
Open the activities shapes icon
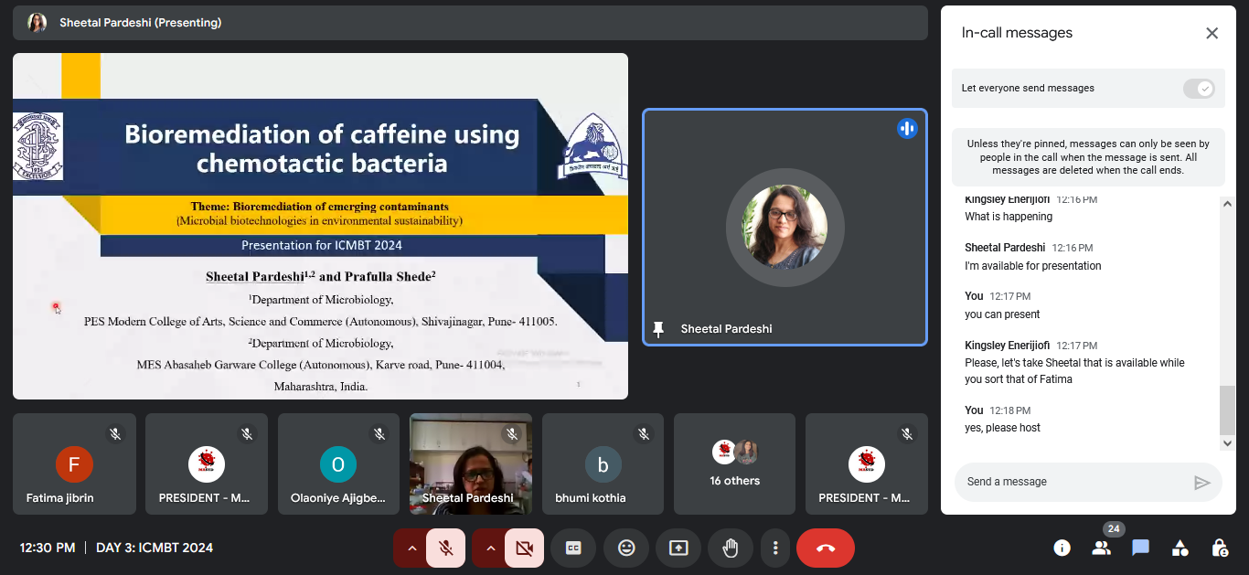click(x=1180, y=548)
